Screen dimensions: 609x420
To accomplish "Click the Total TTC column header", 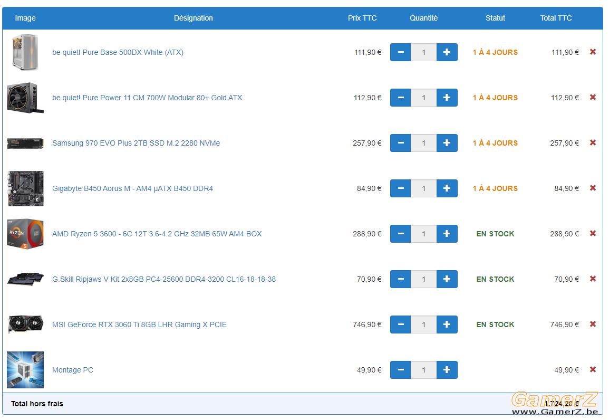I will tap(556, 18).
